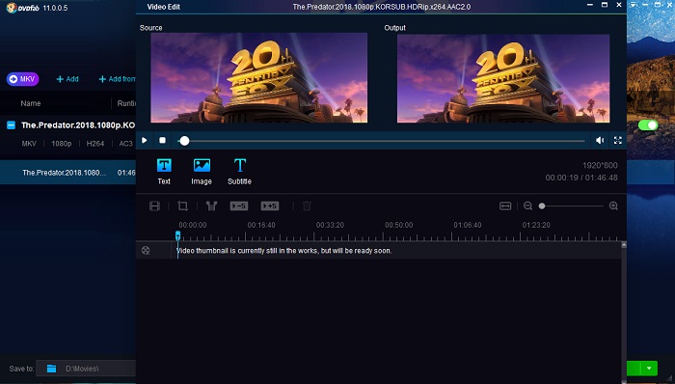Step back 5 seconds
Image resolution: width=675 pixels, height=384 pixels.
(x=239, y=206)
